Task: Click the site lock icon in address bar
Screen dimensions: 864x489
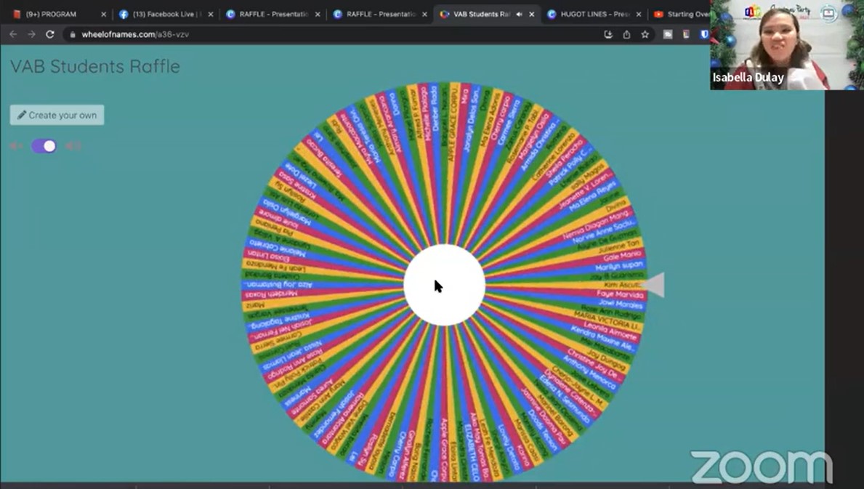Action: pyautogui.click(x=72, y=34)
